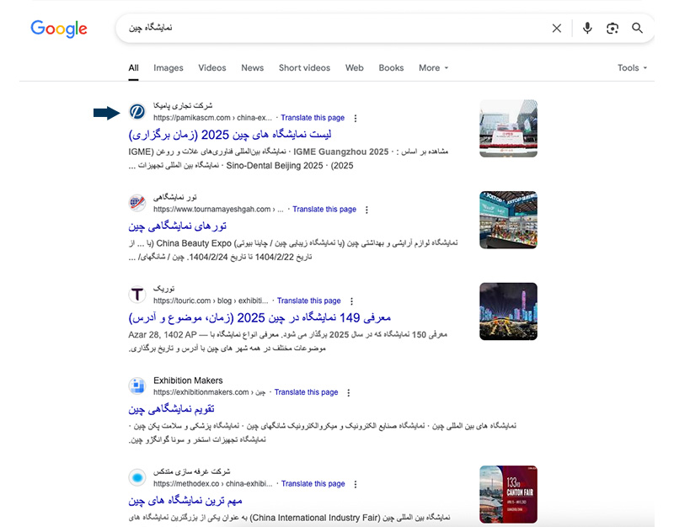Viewport: 674px width, 527px height.
Task: Click the methodex.co blue circle favicon
Action: pos(137,477)
